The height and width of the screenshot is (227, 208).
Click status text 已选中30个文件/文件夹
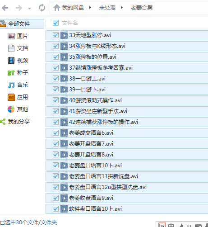(28, 222)
